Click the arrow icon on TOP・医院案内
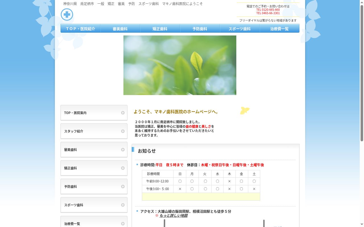The width and height of the screenshot is (364, 227). [x=123, y=113]
